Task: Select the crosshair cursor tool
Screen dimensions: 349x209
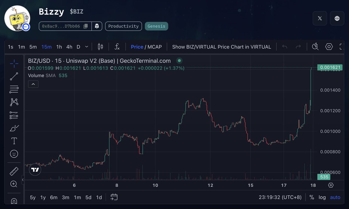Action: point(14,63)
